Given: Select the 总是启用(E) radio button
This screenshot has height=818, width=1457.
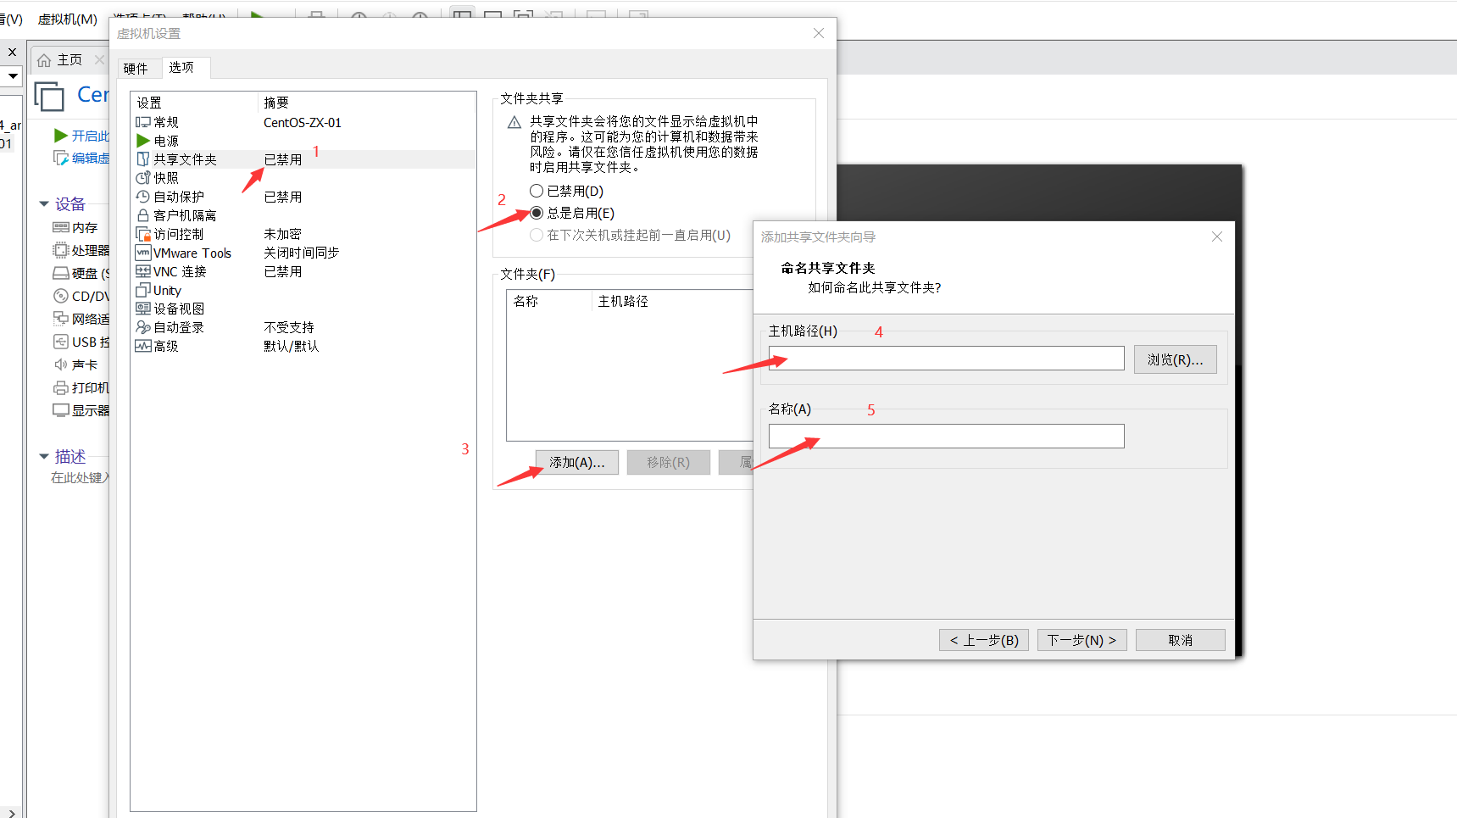Looking at the screenshot, I should click(x=537, y=213).
